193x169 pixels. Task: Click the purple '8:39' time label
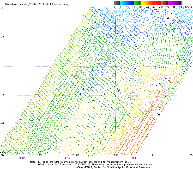(22, 158)
